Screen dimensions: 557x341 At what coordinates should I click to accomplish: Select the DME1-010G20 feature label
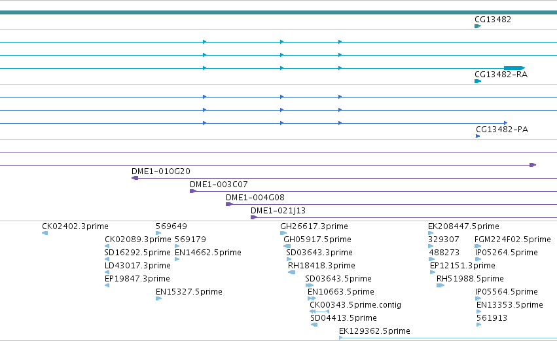pos(161,171)
